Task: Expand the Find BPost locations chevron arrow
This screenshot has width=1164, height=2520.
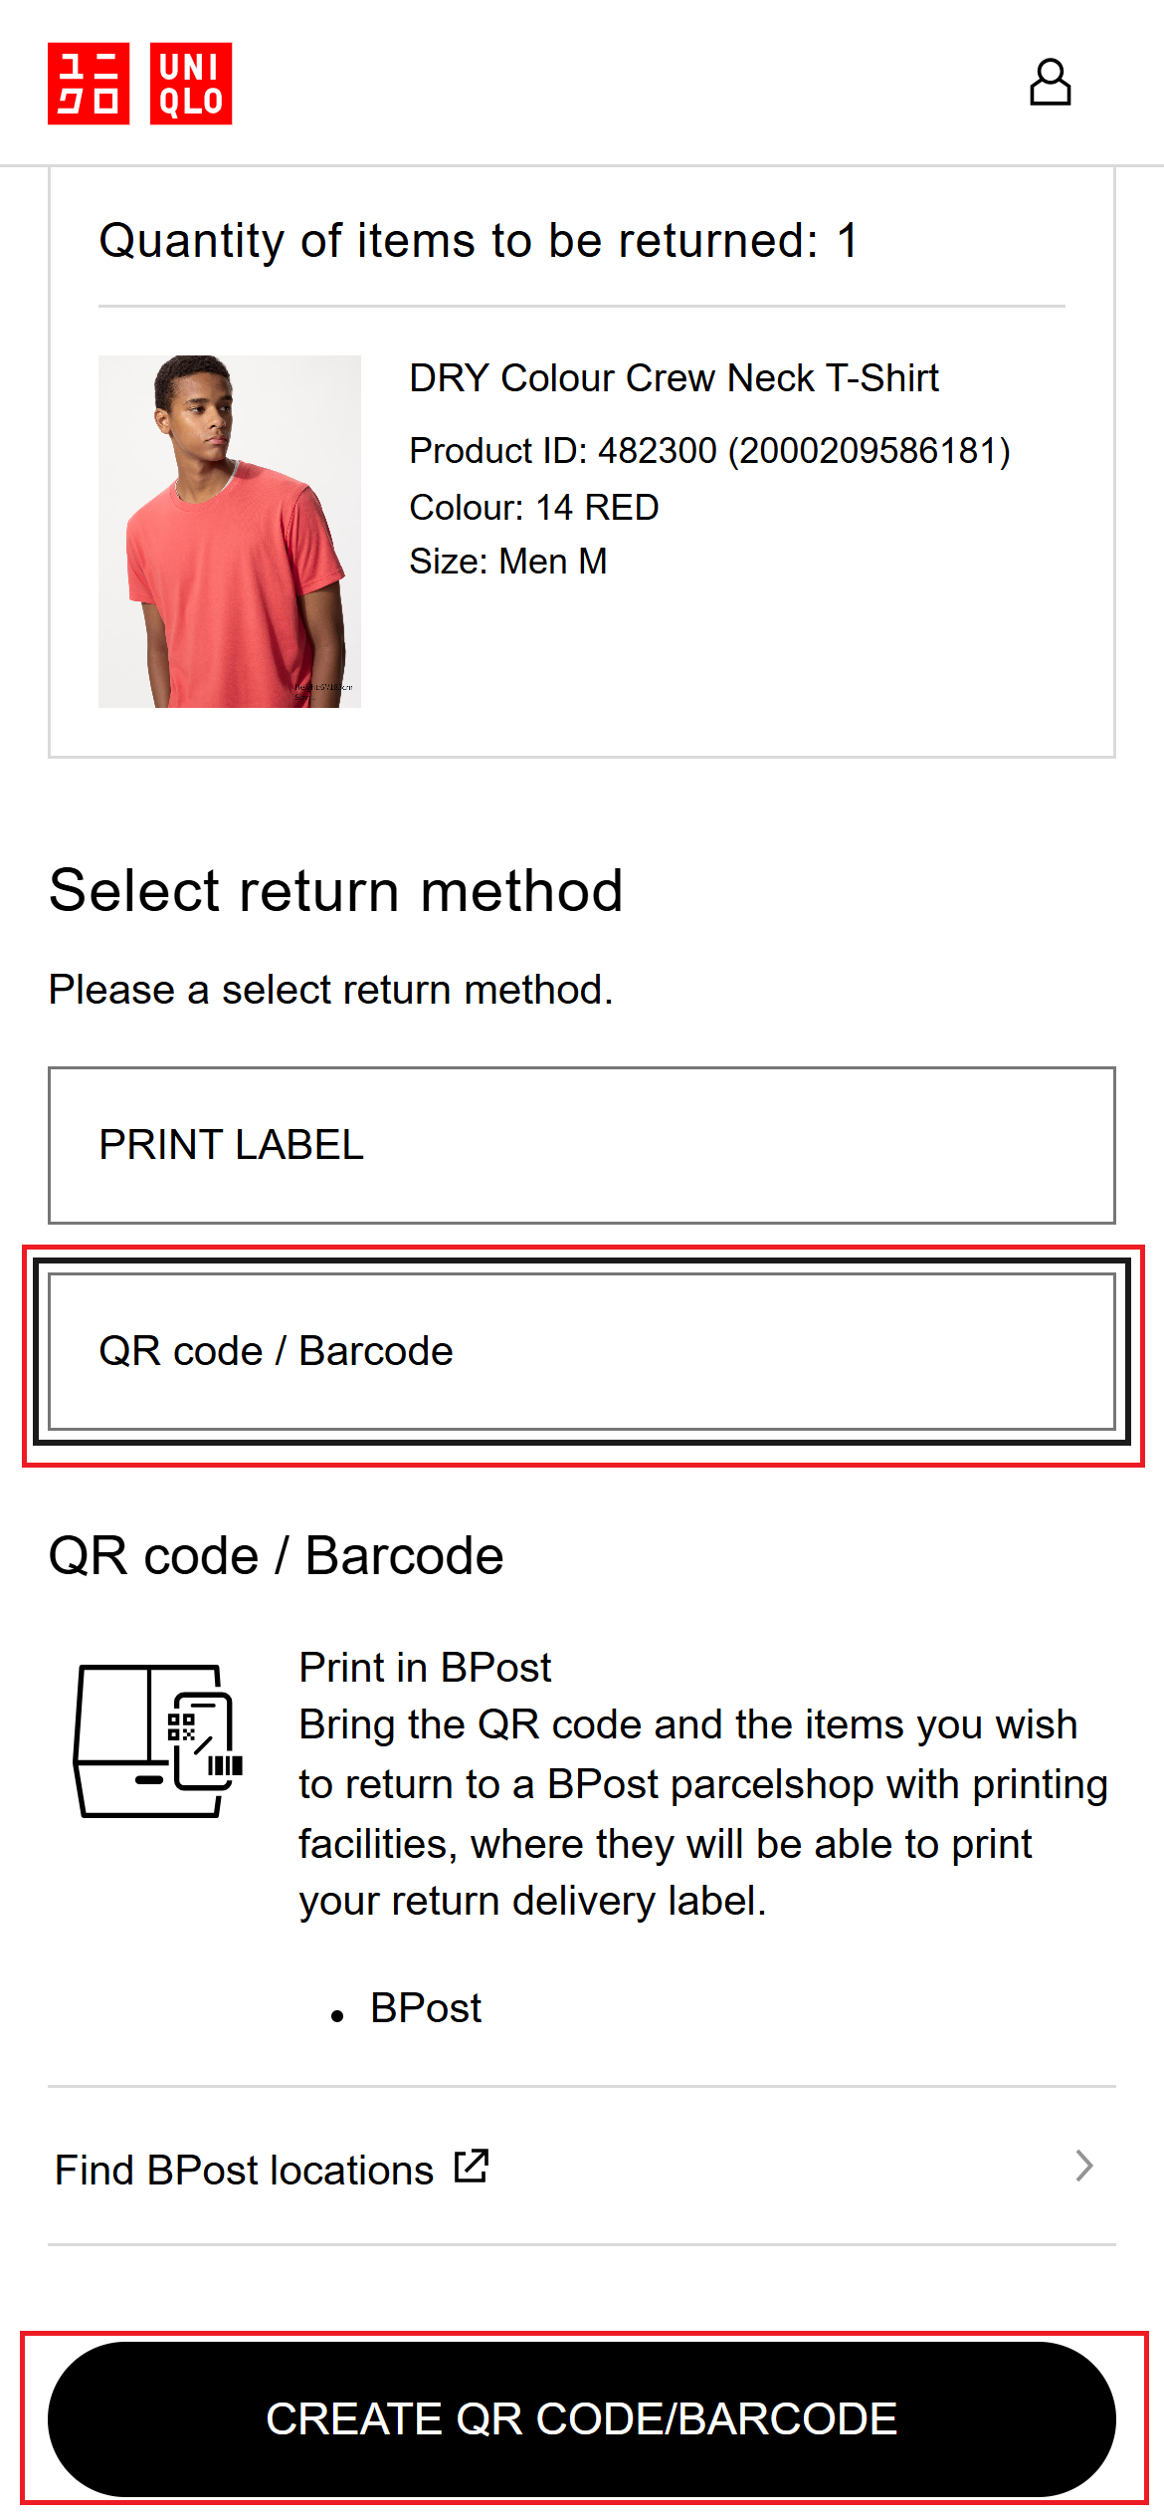Action: [x=1084, y=2166]
